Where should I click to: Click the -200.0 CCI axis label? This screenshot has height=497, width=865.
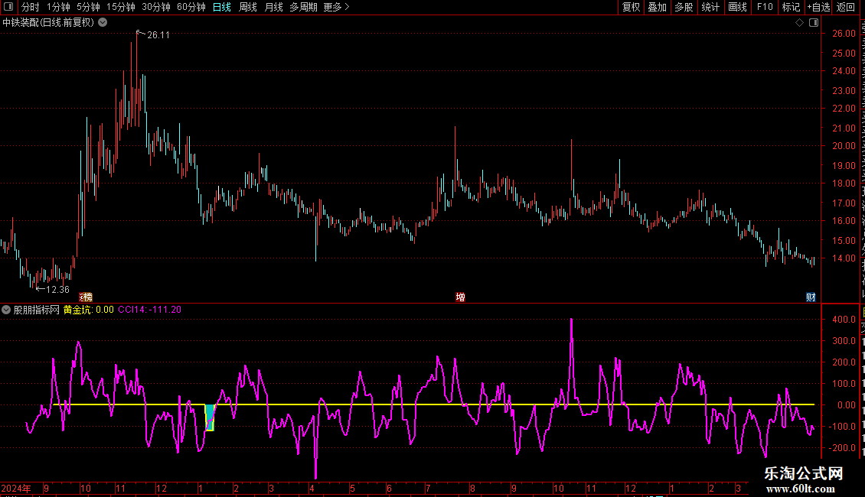pos(843,447)
